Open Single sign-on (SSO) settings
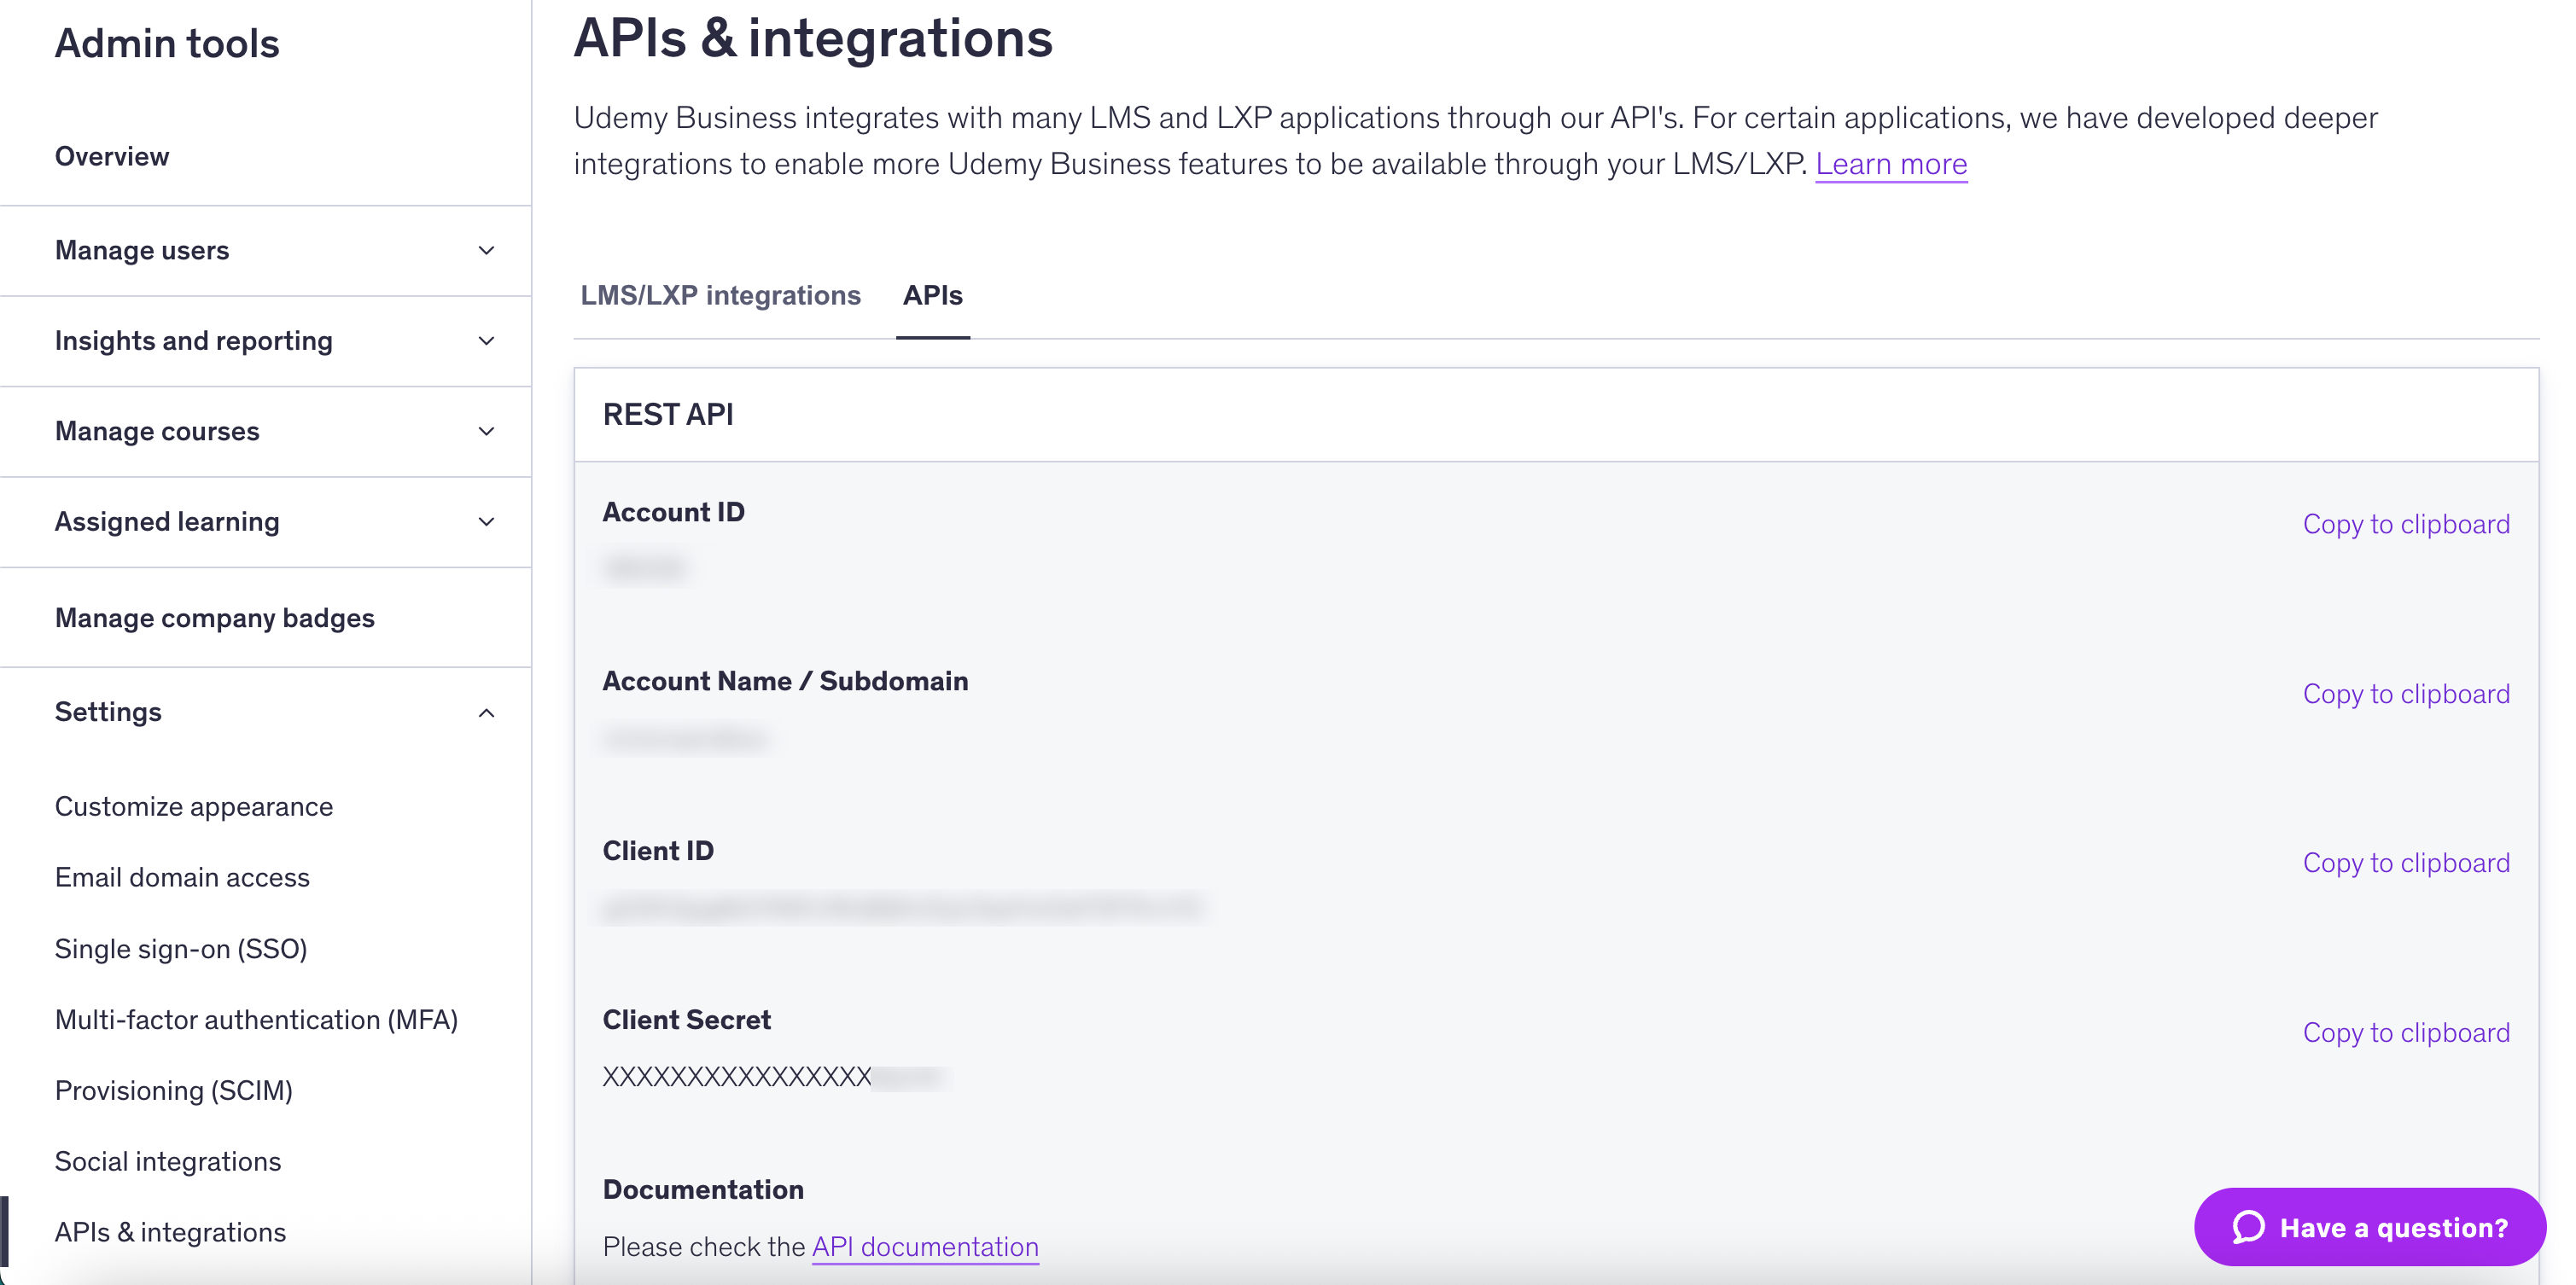 click(181, 949)
